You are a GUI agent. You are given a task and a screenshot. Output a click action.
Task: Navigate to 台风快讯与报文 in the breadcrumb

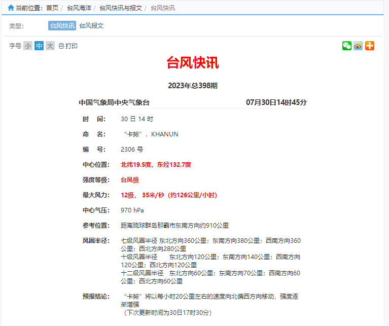121,8
